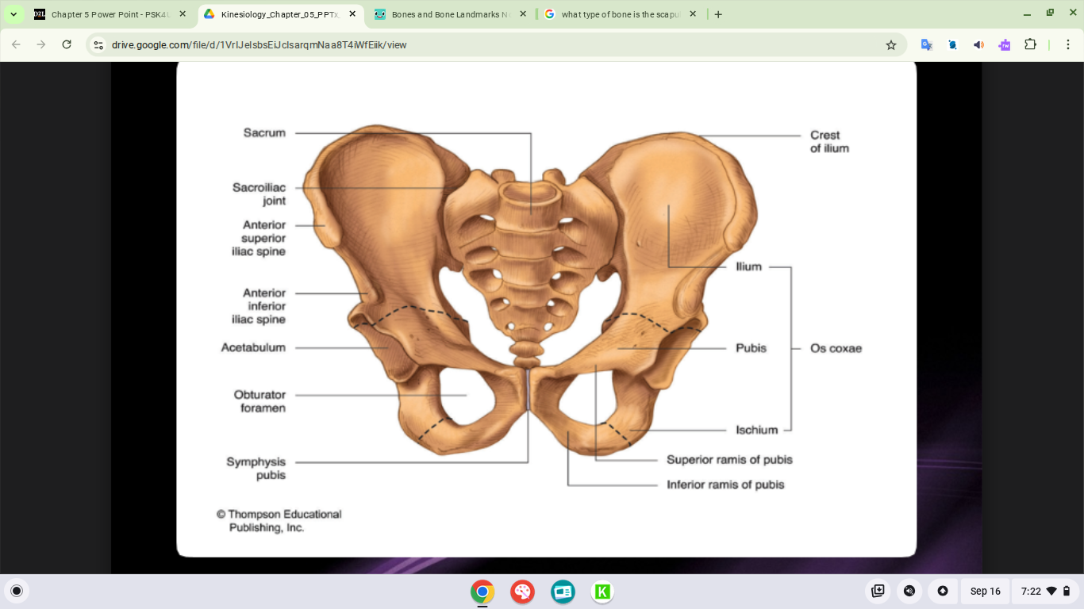The width and height of the screenshot is (1084, 609).
Task: Open the Extensions puzzle-piece menu
Action: (x=1030, y=45)
